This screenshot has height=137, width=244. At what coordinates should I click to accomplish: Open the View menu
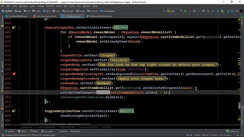[x=14, y=6]
